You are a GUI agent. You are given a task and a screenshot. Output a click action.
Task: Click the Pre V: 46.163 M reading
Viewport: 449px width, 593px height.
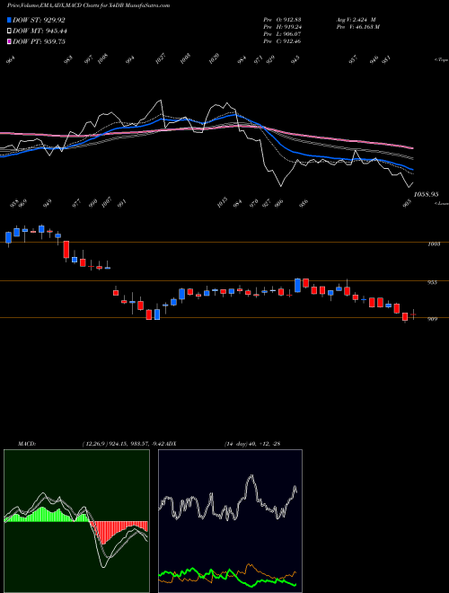pos(357,27)
